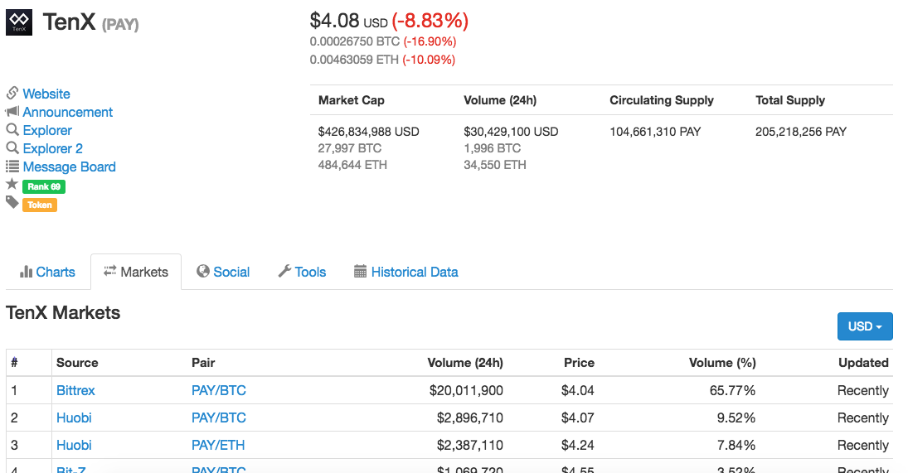This screenshot has height=473, width=908.
Task: Click the globe icon on Social tab
Action: coord(202,271)
